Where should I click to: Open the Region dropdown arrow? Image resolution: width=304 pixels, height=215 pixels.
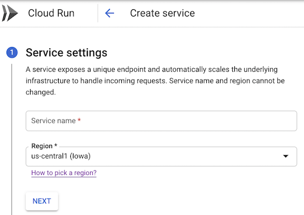coord(285,156)
